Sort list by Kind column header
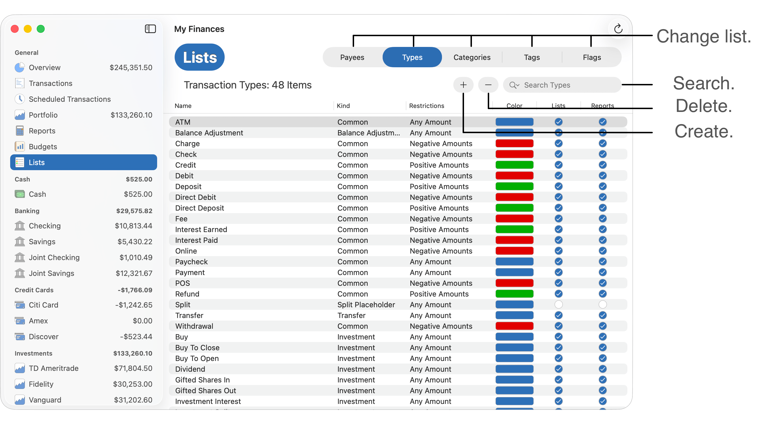This screenshot has height=424, width=763. [x=343, y=106]
